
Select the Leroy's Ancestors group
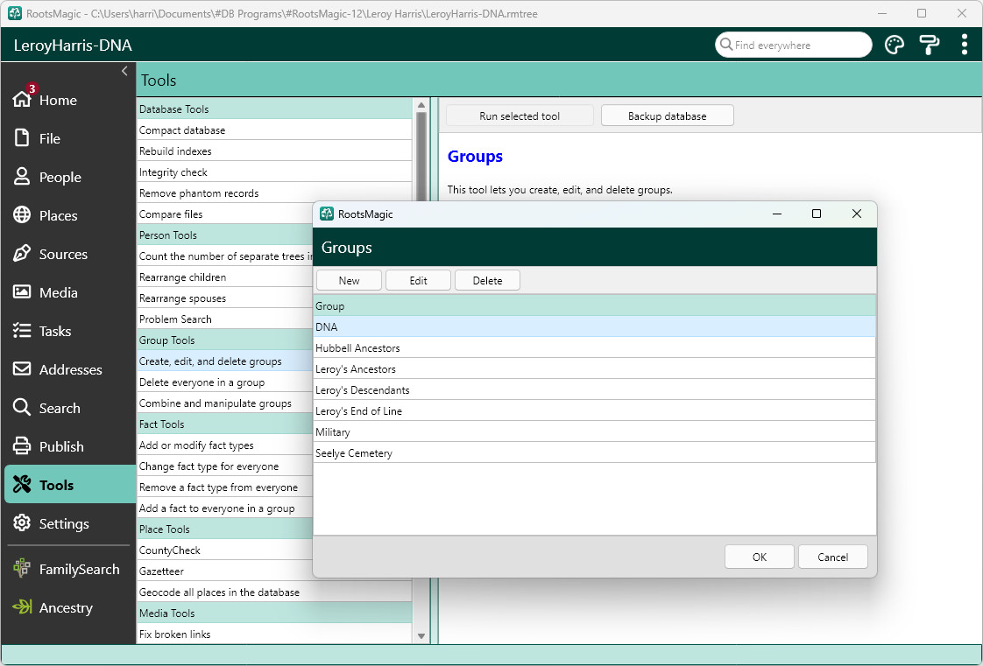(x=594, y=368)
